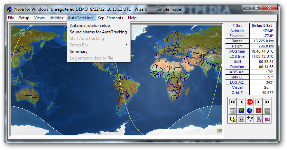Click the fast forward double-arrow button
This screenshot has height=150, width=287.
point(267,102)
